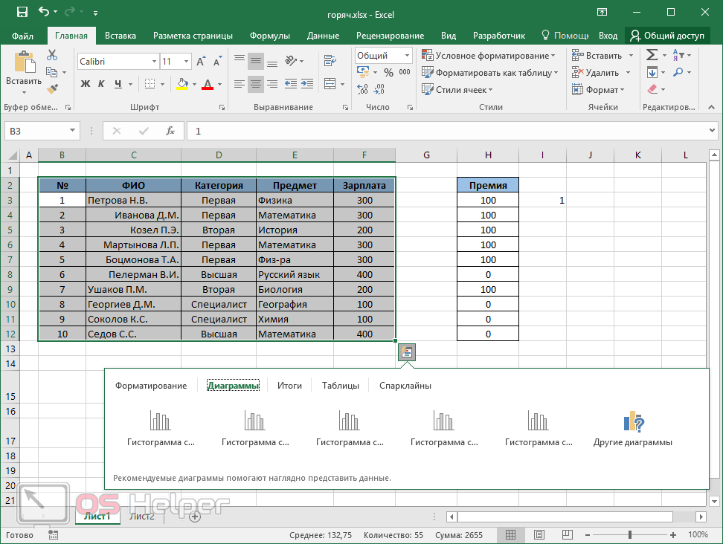723x544 pixels.
Task: Switch to Page Layout view in status bar
Action: tap(539, 534)
